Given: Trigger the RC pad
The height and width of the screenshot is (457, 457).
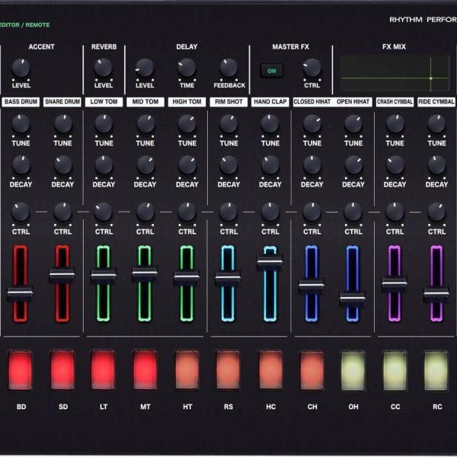Looking at the screenshot, I should coord(436,370).
